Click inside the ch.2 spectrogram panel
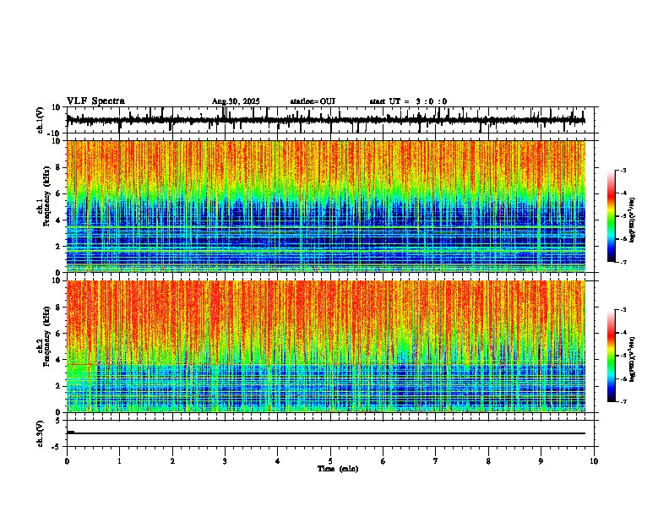The height and width of the screenshot is (517, 669). tap(326, 346)
